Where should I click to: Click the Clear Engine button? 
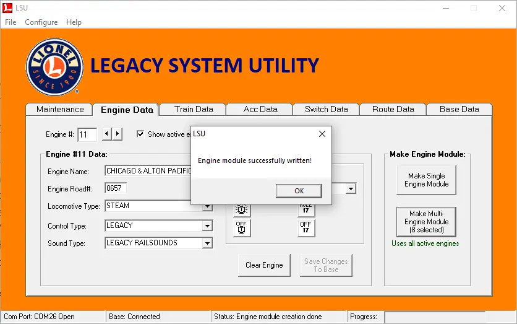pos(264,265)
